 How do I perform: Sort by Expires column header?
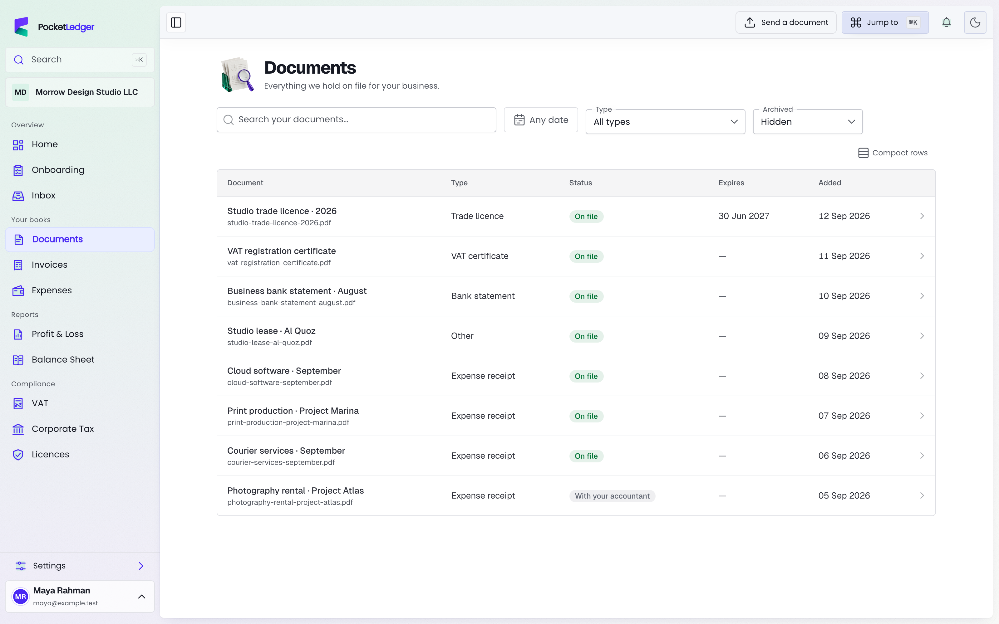(731, 183)
